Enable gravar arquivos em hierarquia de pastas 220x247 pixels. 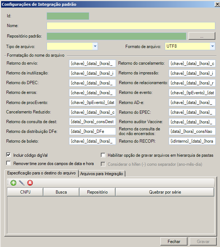[x=103, y=155]
